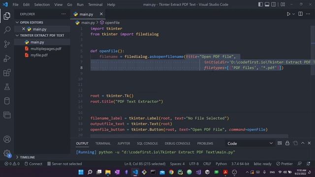The image size is (315, 177).
Task: Toggle the primary side bar layout
Action: (260, 4)
